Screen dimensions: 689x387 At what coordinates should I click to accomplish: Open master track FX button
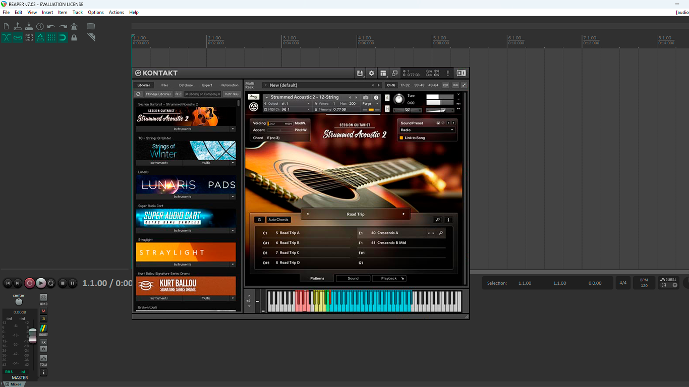click(43, 342)
